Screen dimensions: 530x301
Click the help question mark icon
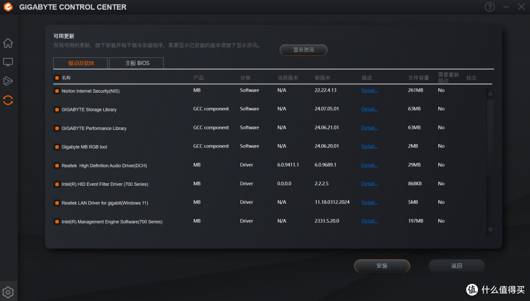coord(489,7)
